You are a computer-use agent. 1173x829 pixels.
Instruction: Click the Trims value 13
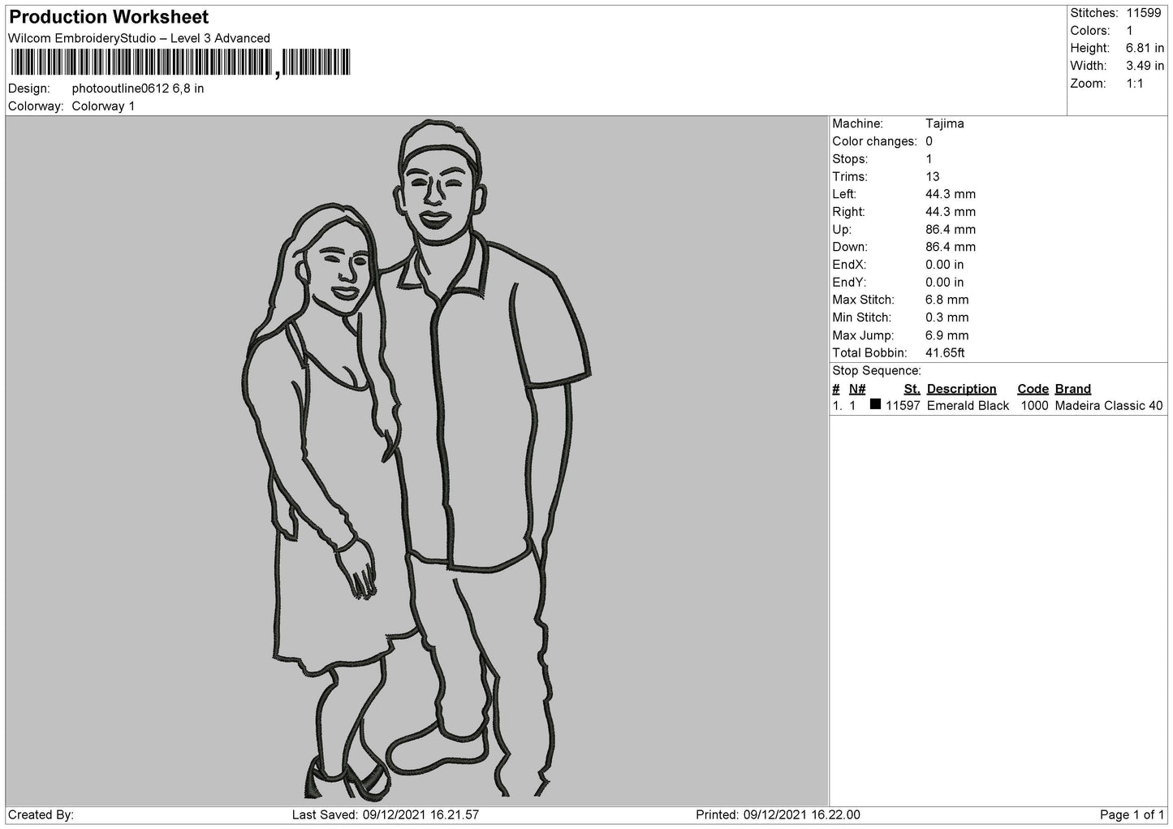pyautogui.click(x=933, y=177)
